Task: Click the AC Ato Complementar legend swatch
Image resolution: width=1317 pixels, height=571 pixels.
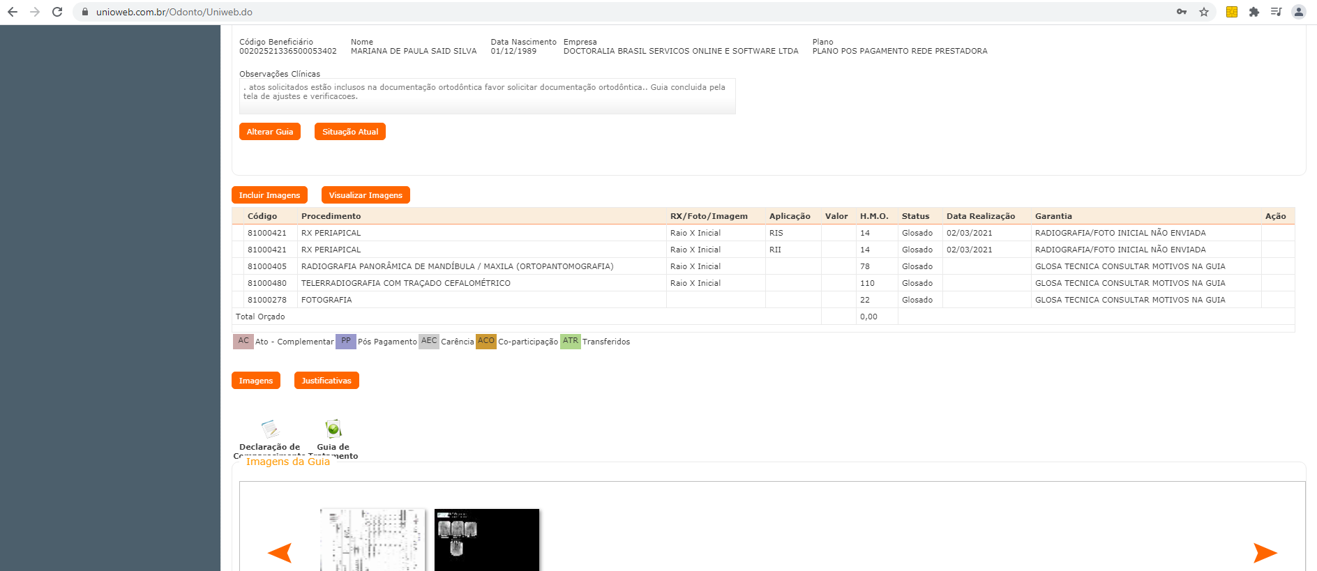Action: [x=243, y=342]
